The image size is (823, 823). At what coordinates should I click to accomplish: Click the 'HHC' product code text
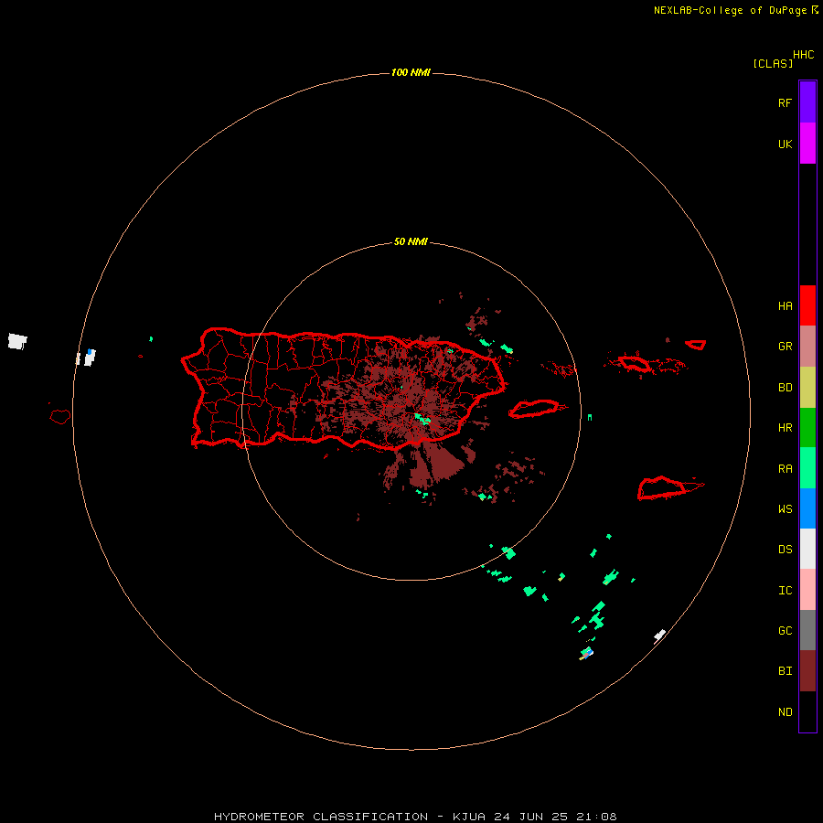click(x=804, y=55)
